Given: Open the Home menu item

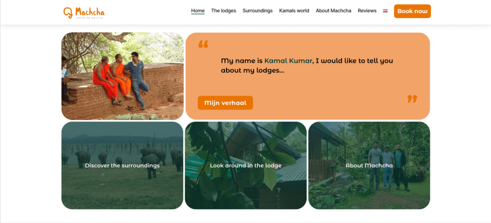Looking at the screenshot, I should [198, 11].
